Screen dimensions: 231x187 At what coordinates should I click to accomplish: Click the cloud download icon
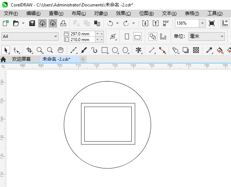42,23
